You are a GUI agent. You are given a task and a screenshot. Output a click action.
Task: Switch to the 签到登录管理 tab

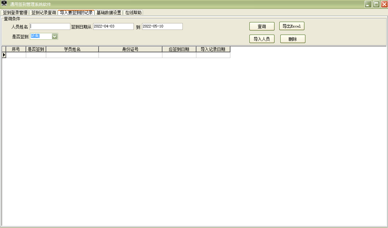click(15, 13)
